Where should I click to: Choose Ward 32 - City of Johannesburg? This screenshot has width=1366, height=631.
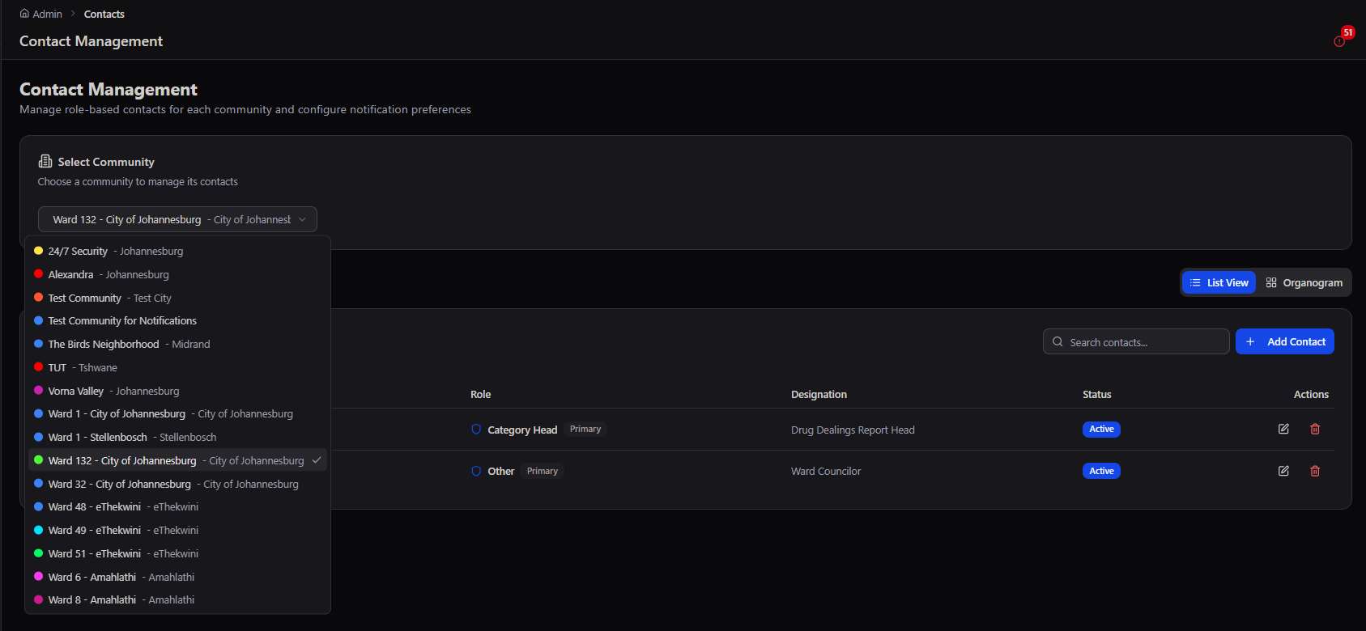tap(177, 484)
